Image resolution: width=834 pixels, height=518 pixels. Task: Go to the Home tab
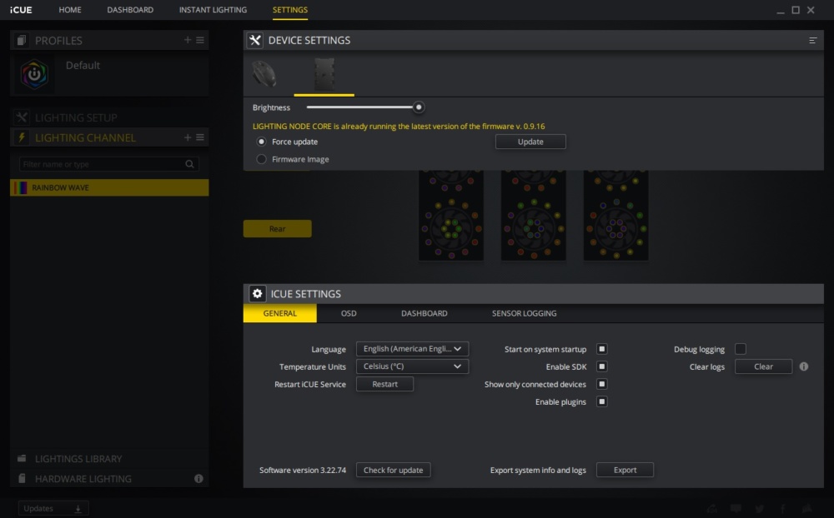[70, 9]
